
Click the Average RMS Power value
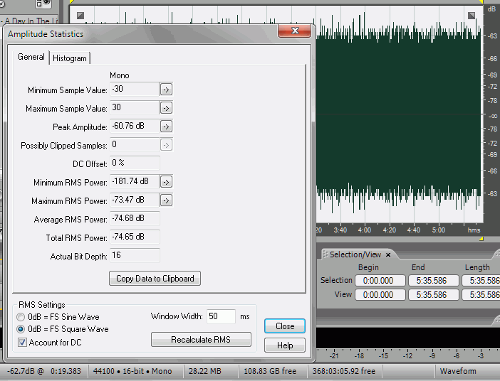(135, 218)
